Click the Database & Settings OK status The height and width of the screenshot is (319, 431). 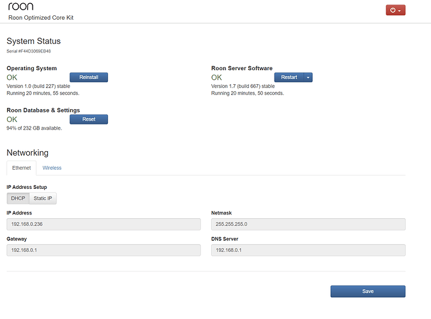[12, 119]
